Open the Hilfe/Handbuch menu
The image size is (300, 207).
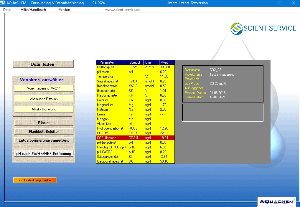pyautogui.click(x=33, y=10)
